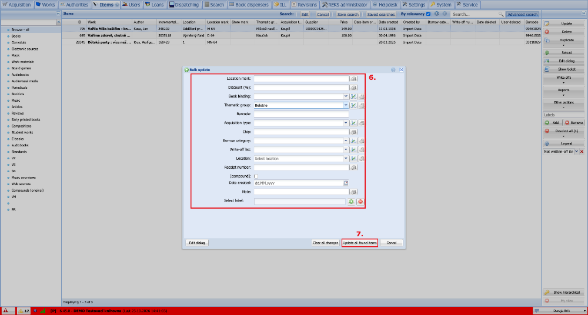The image size is (588, 315).
Task: Click green edit icon next to Write-off list
Action: [x=353, y=150]
